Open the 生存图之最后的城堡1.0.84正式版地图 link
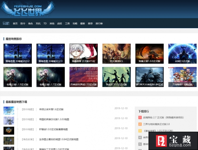Screen dimensions: 198x150 59,139
